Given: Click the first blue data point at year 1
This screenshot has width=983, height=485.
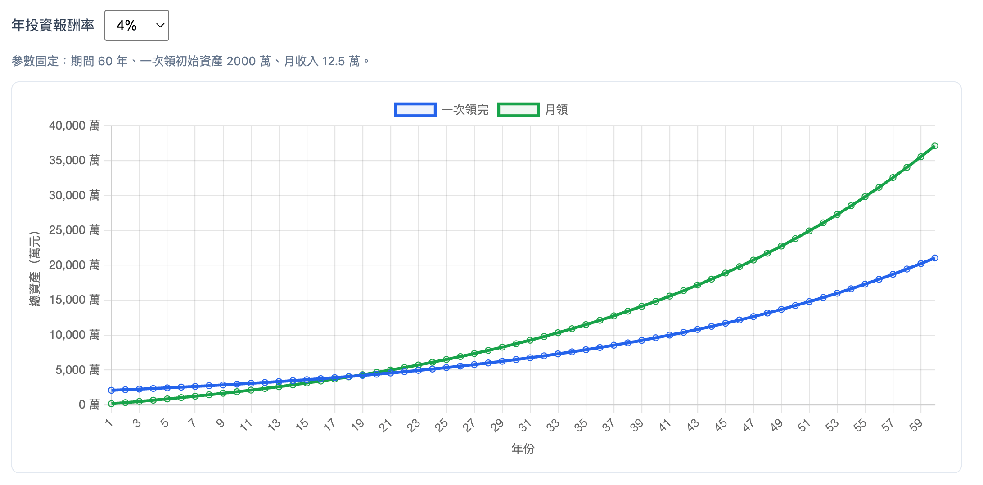Looking at the screenshot, I should tap(112, 390).
